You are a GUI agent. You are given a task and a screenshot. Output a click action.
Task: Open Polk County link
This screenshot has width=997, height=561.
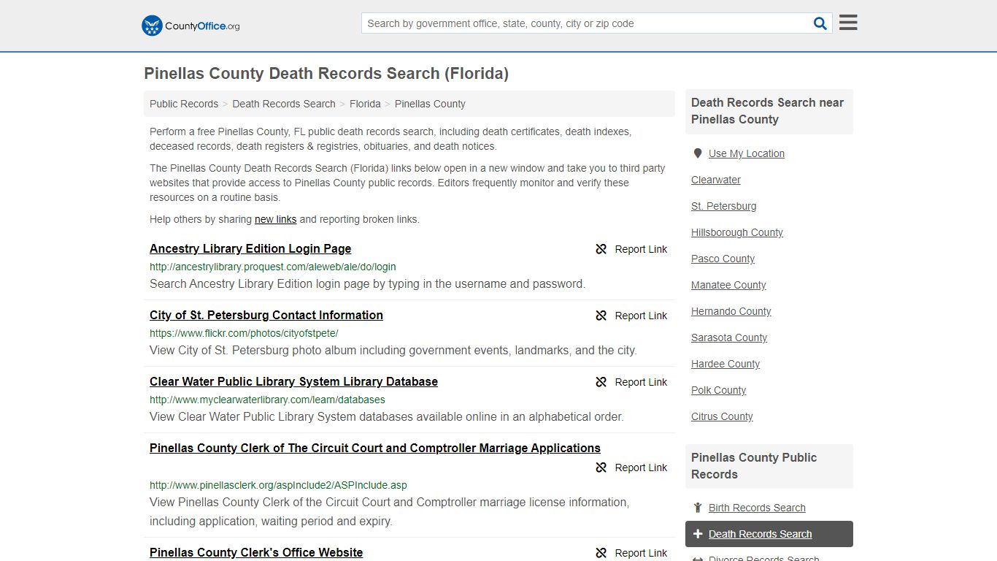(x=719, y=390)
